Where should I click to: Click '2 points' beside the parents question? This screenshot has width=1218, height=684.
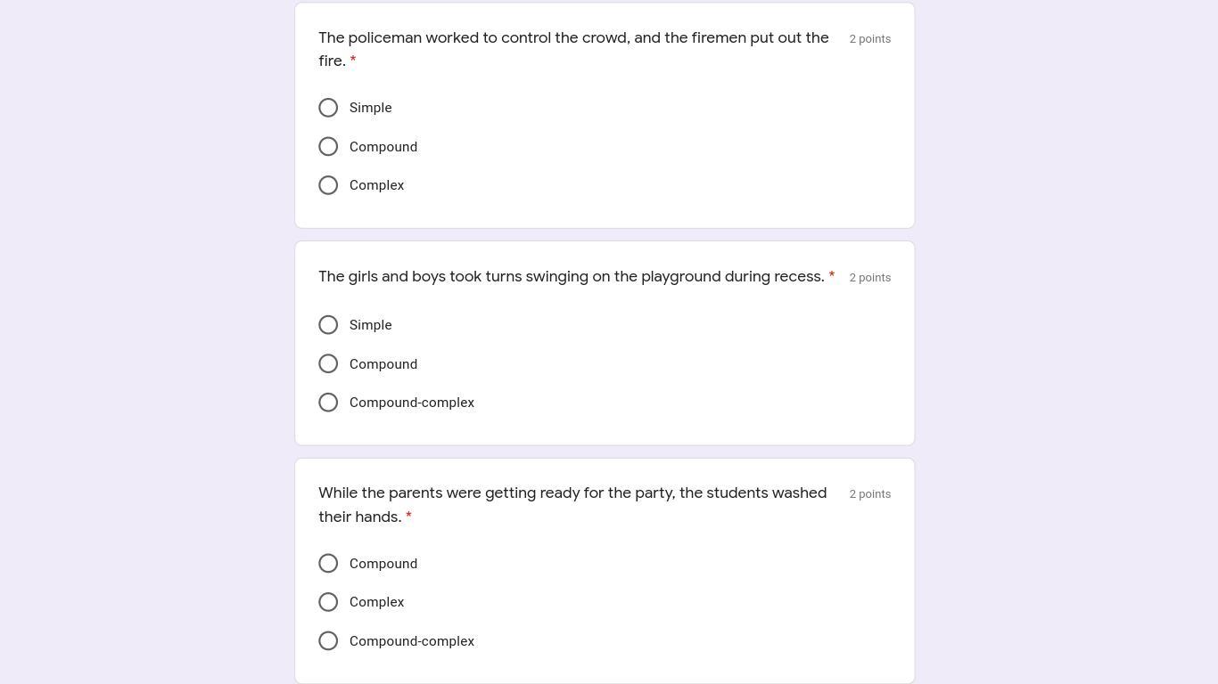(x=869, y=494)
